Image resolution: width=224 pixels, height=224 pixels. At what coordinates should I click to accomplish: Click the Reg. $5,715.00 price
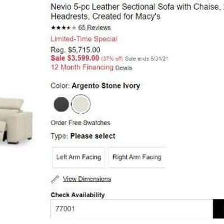tap(76, 50)
